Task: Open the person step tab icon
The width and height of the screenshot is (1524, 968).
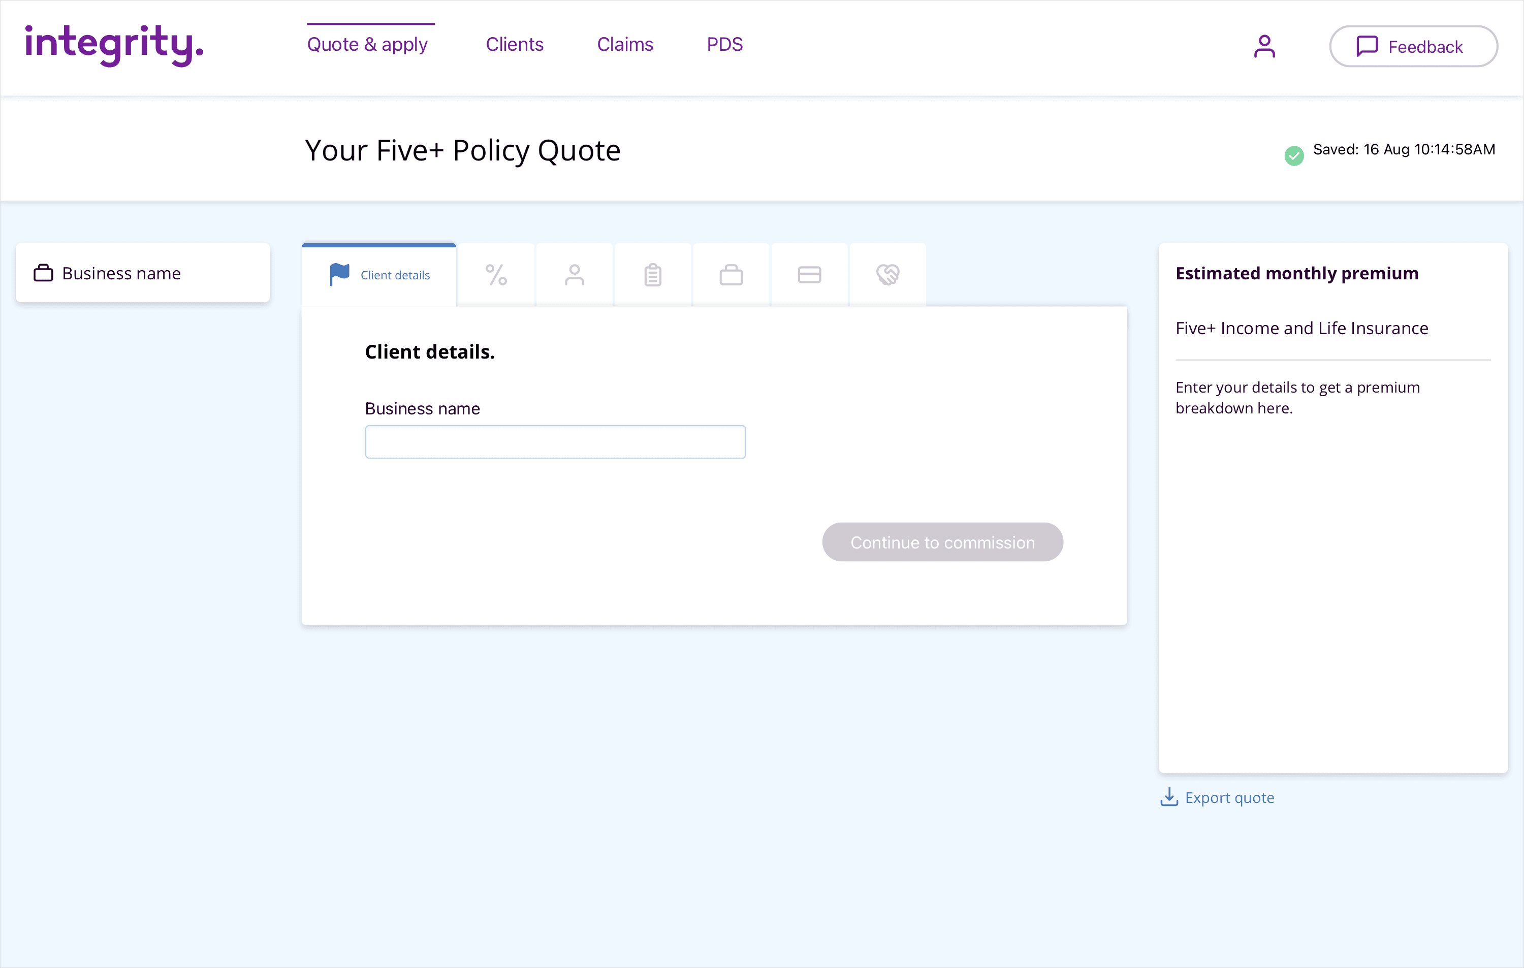Action: (x=574, y=275)
